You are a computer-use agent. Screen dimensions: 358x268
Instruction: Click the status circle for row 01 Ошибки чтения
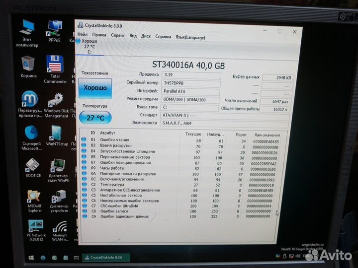click(x=84, y=139)
